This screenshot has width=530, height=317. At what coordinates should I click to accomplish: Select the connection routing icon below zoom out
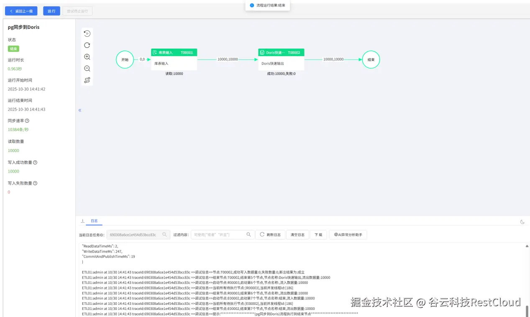pyautogui.click(x=87, y=80)
